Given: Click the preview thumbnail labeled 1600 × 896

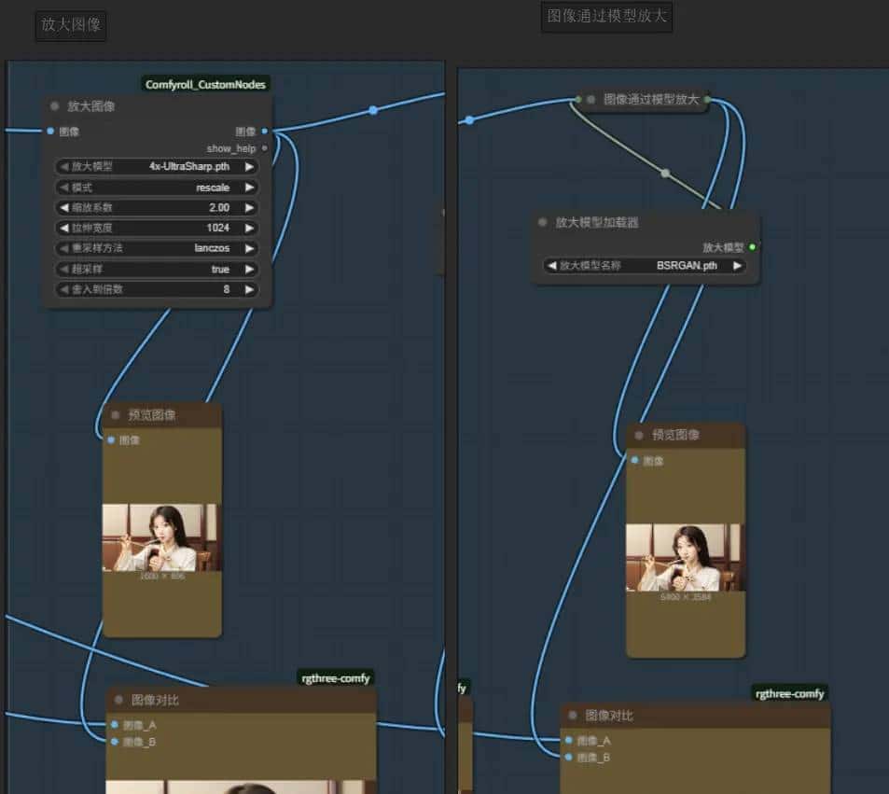Looking at the screenshot, I should tap(161, 537).
